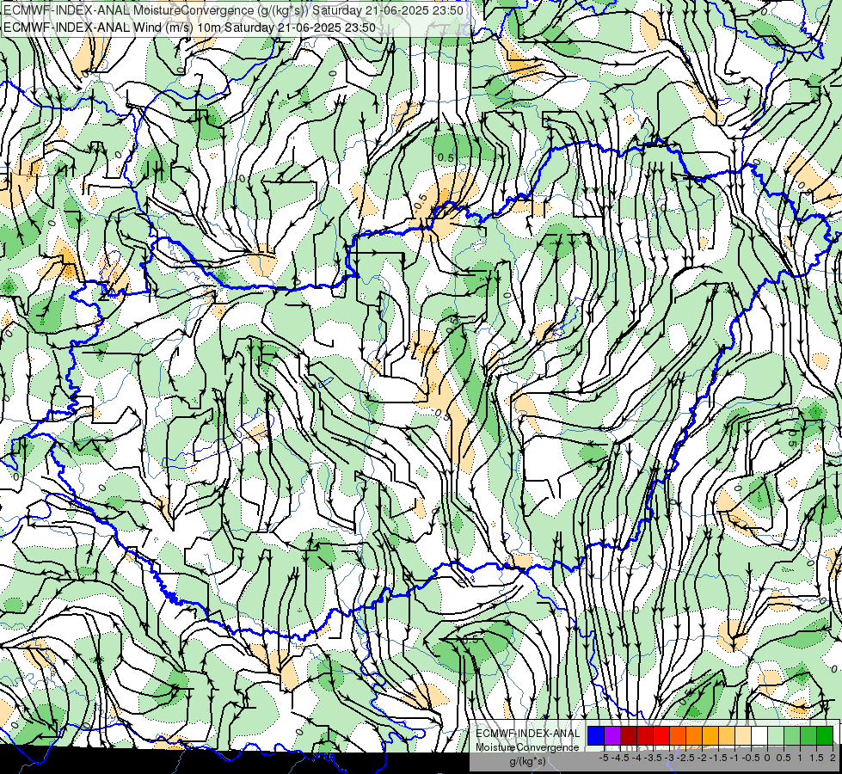The width and height of the screenshot is (842, 774).
Task: Pick the legend swatch between -4 and -3.5
Action: (645, 736)
